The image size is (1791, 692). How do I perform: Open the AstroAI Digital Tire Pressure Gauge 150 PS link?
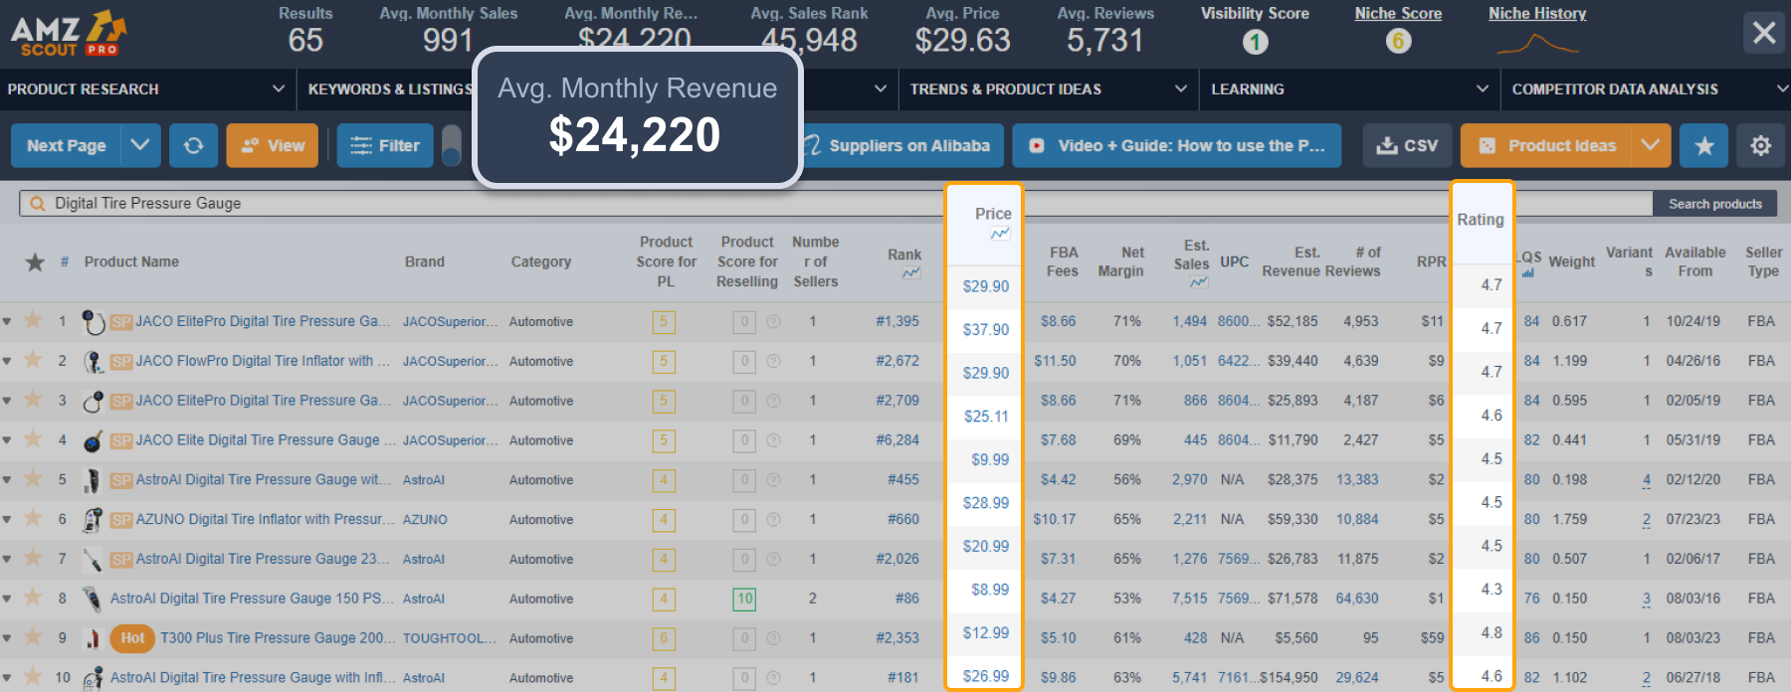click(253, 599)
